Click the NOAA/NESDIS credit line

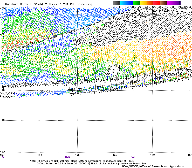pos(153,166)
